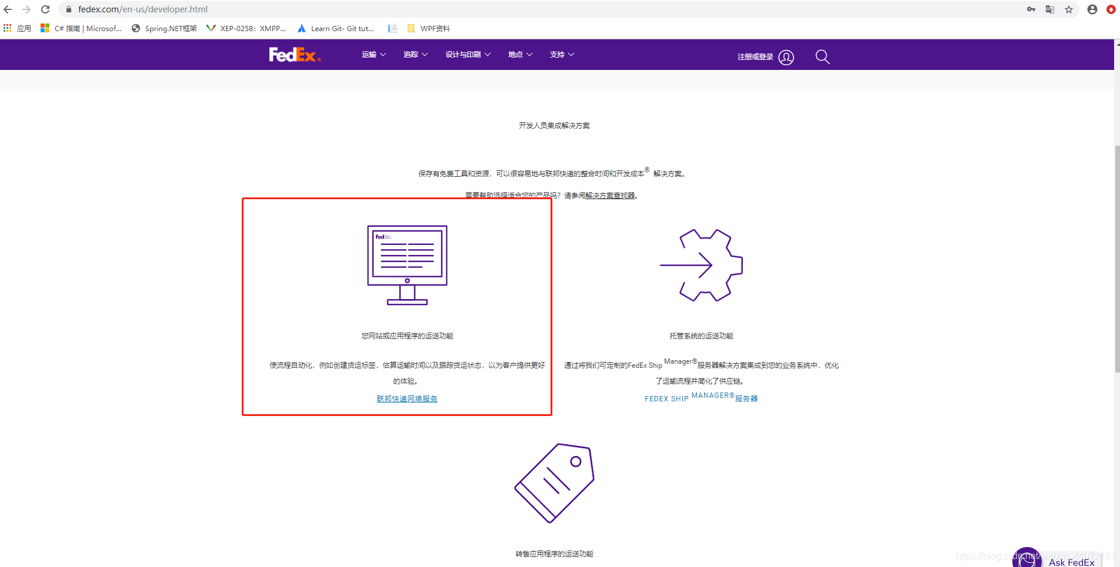
Task: Expand the 支持 navigation menu
Action: pos(562,55)
